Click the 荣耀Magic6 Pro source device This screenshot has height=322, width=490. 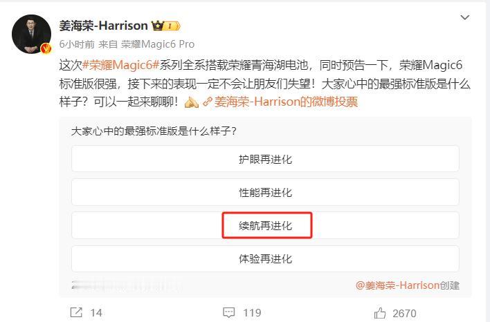coord(158,44)
